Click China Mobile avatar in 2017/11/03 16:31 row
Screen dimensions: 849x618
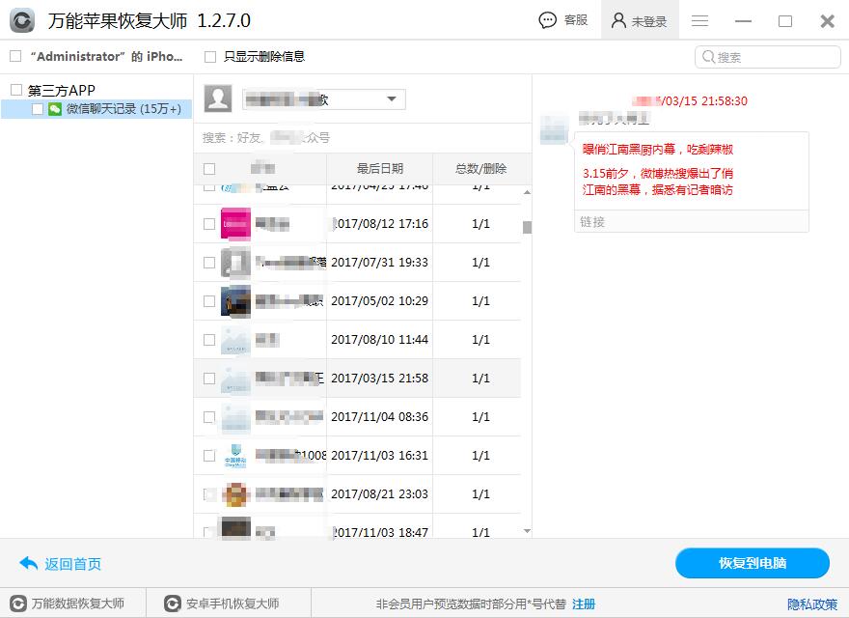(235, 456)
